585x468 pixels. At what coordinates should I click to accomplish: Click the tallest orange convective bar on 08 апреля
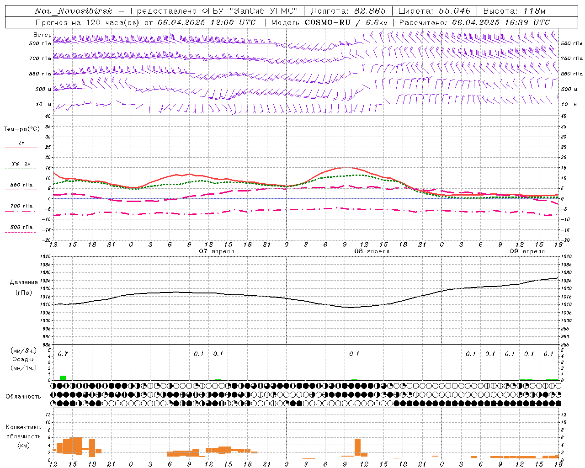tap(357, 447)
